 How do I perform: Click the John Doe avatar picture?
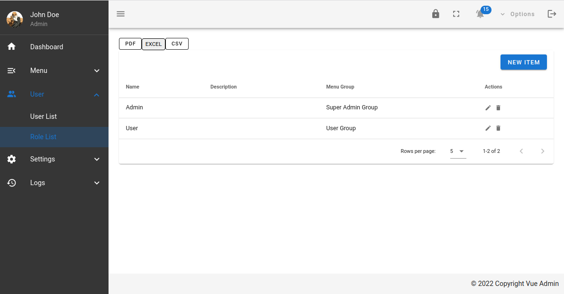tap(15, 19)
